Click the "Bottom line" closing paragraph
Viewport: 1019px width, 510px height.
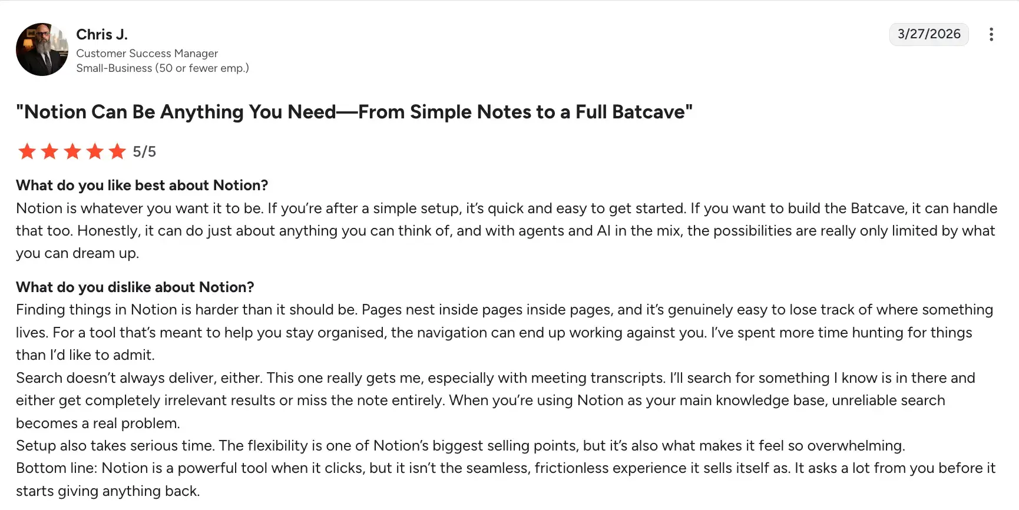pos(505,469)
